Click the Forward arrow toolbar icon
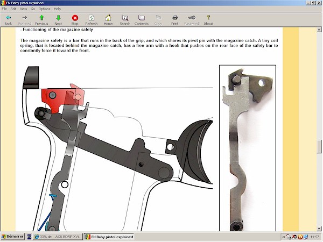This screenshot has width=323, height=242. 25,20
